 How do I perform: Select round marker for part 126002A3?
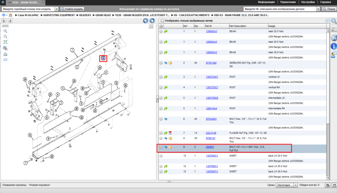tap(161, 31)
